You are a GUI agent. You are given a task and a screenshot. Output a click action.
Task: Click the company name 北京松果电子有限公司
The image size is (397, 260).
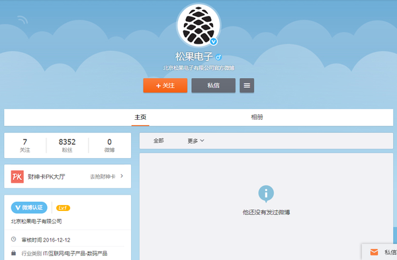[x=36, y=221]
